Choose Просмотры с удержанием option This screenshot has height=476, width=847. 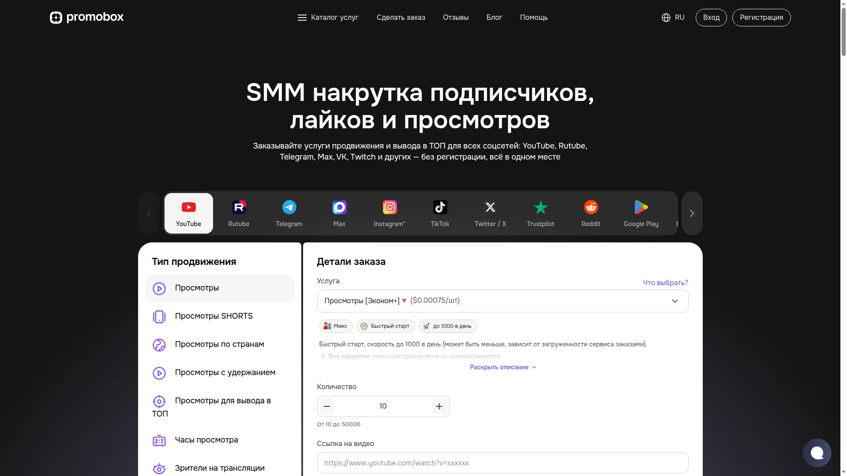(x=219, y=373)
